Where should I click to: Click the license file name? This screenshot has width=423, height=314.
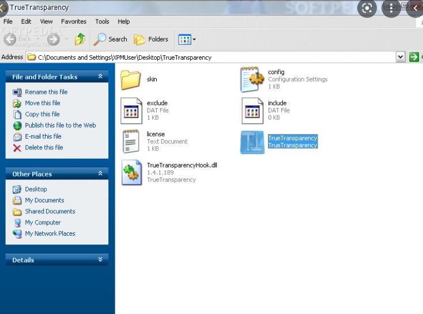pos(156,134)
